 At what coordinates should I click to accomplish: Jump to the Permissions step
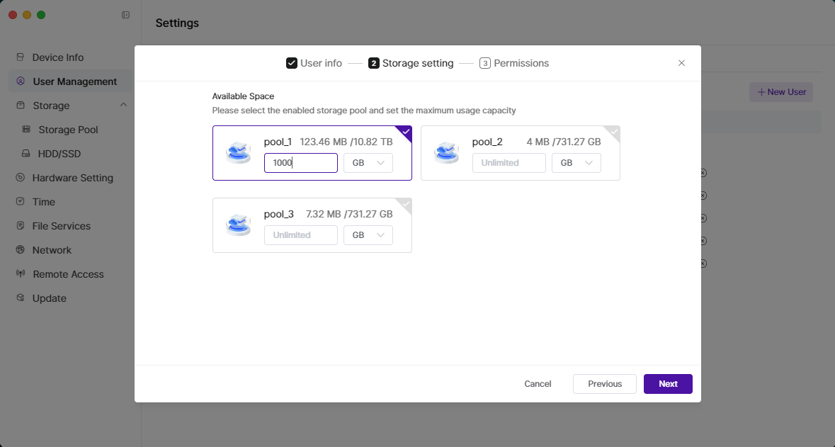point(514,63)
